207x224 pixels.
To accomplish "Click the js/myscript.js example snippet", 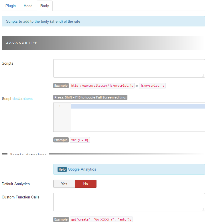I will click(152, 86).
